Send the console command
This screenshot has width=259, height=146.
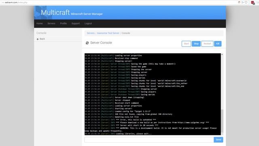pyautogui.click(x=219, y=140)
